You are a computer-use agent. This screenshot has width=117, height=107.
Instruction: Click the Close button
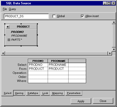(x=103, y=101)
